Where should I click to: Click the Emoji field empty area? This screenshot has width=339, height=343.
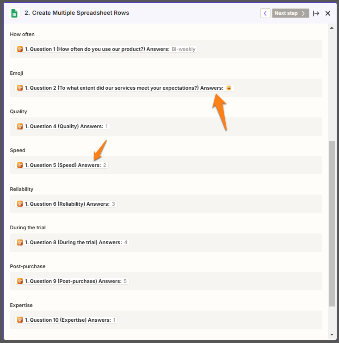pos(277,88)
